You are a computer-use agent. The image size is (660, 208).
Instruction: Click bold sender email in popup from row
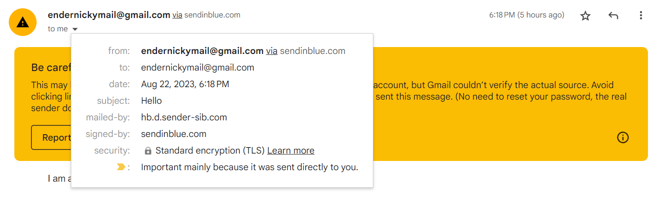[202, 51]
